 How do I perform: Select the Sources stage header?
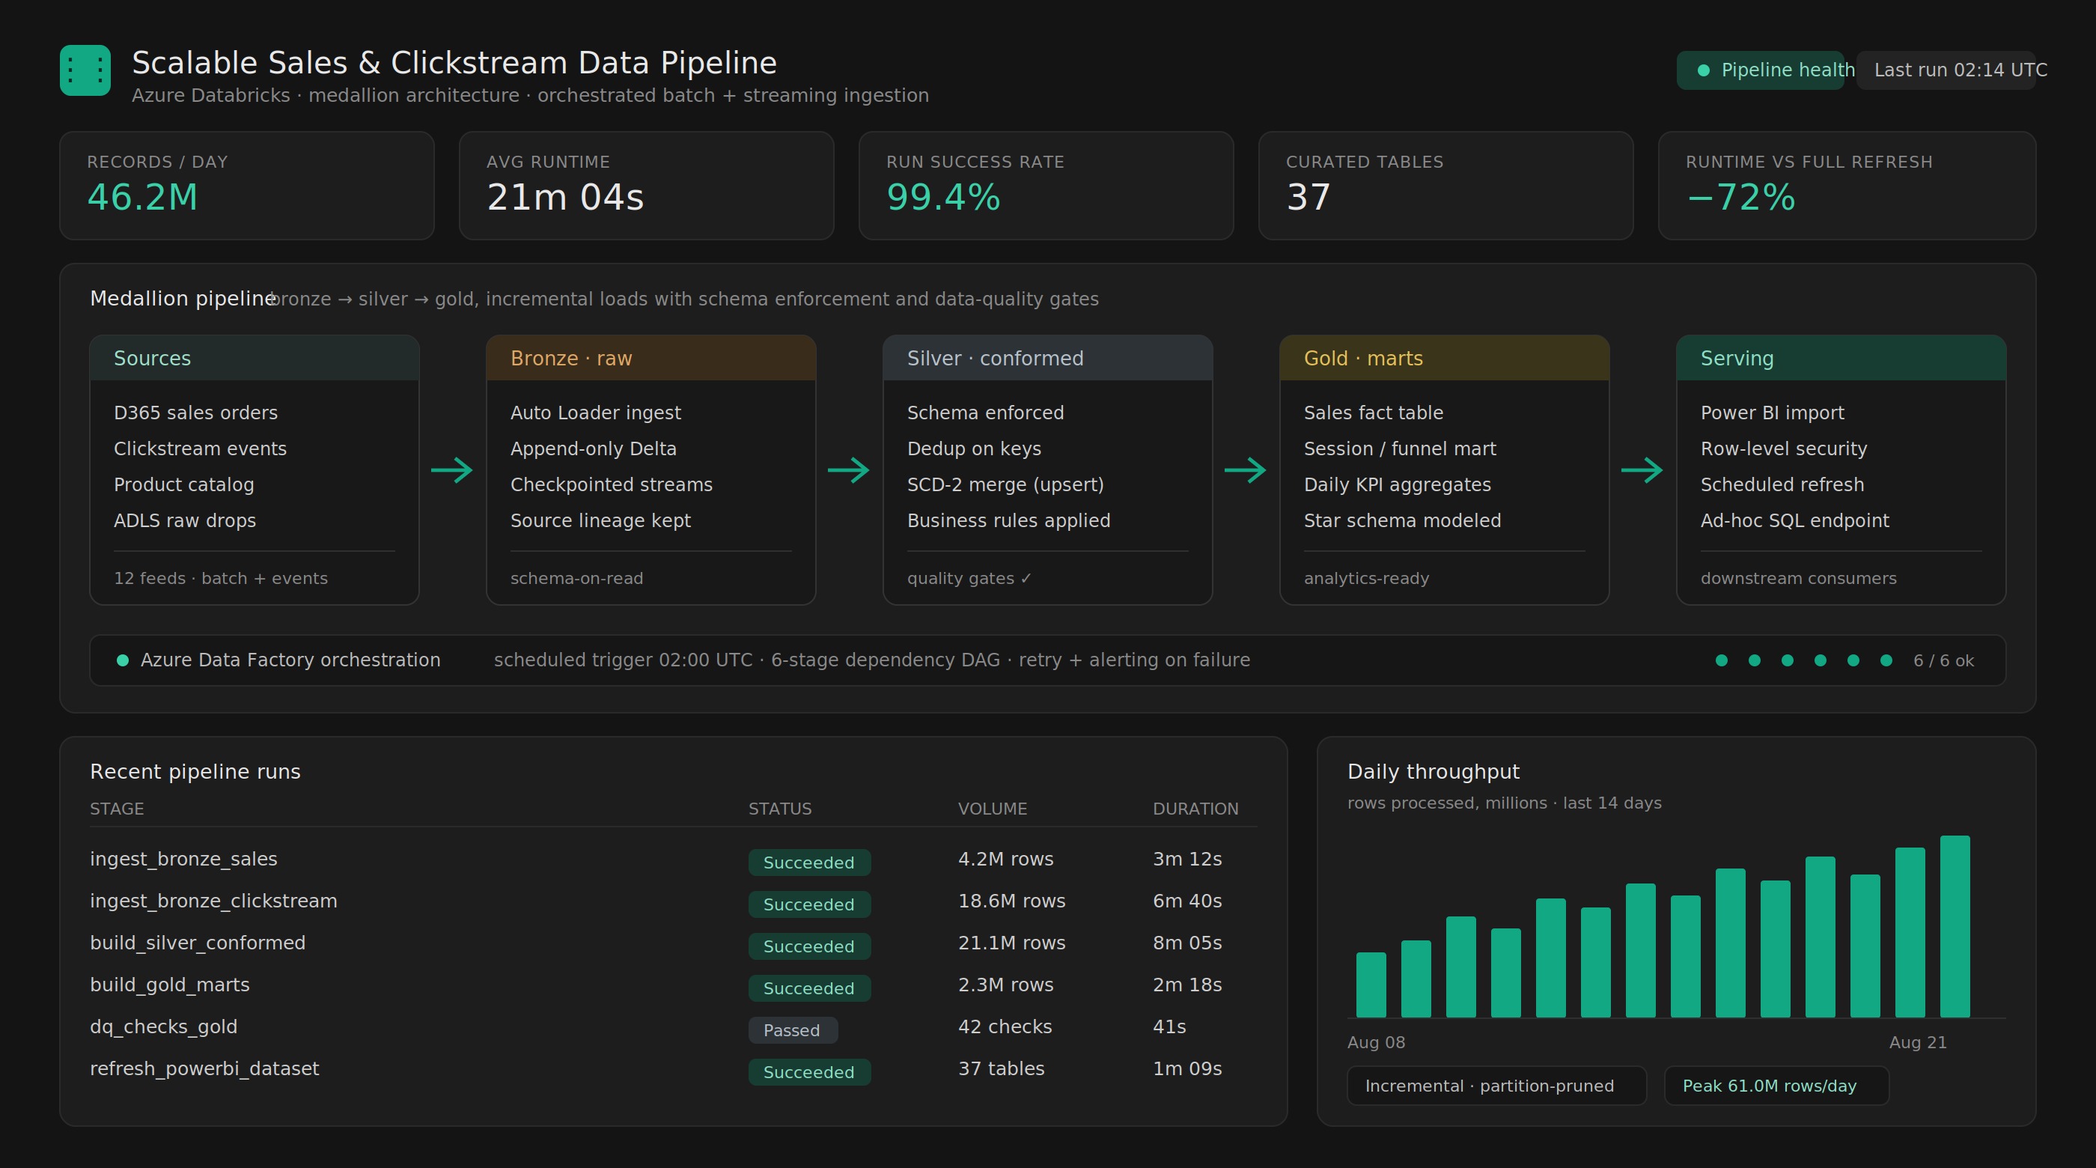(x=255, y=358)
